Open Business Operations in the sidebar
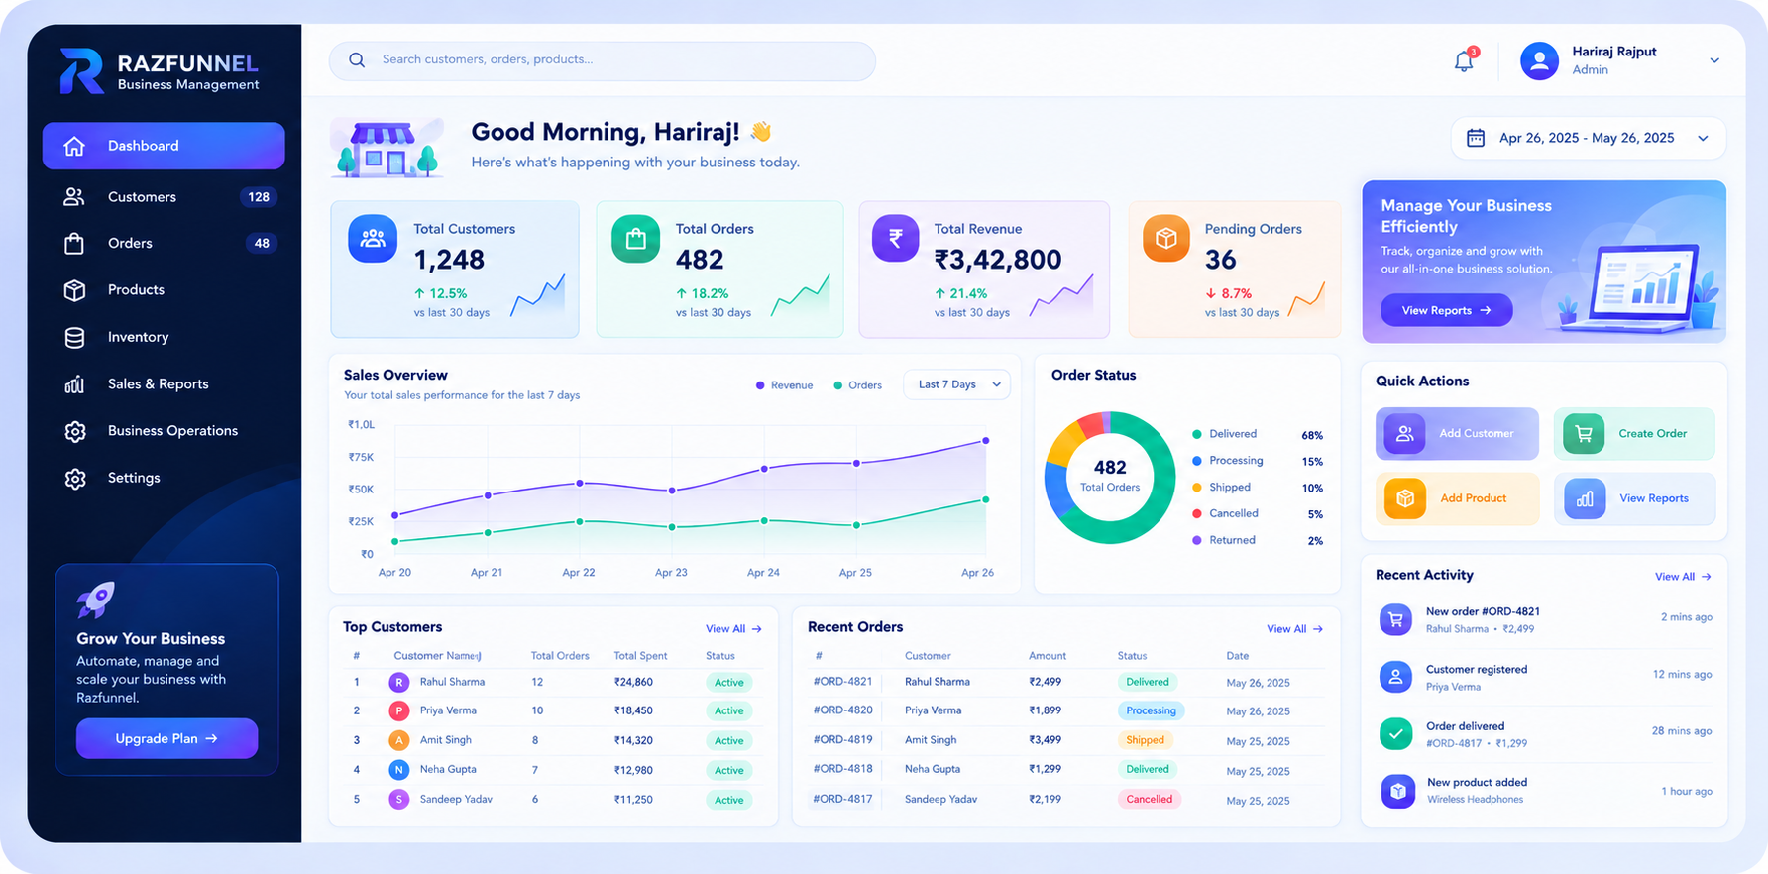This screenshot has height=874, width=1768. tap(164, 431)
